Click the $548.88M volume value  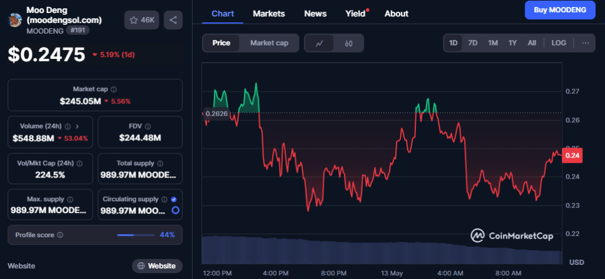(x=33, y=138)
